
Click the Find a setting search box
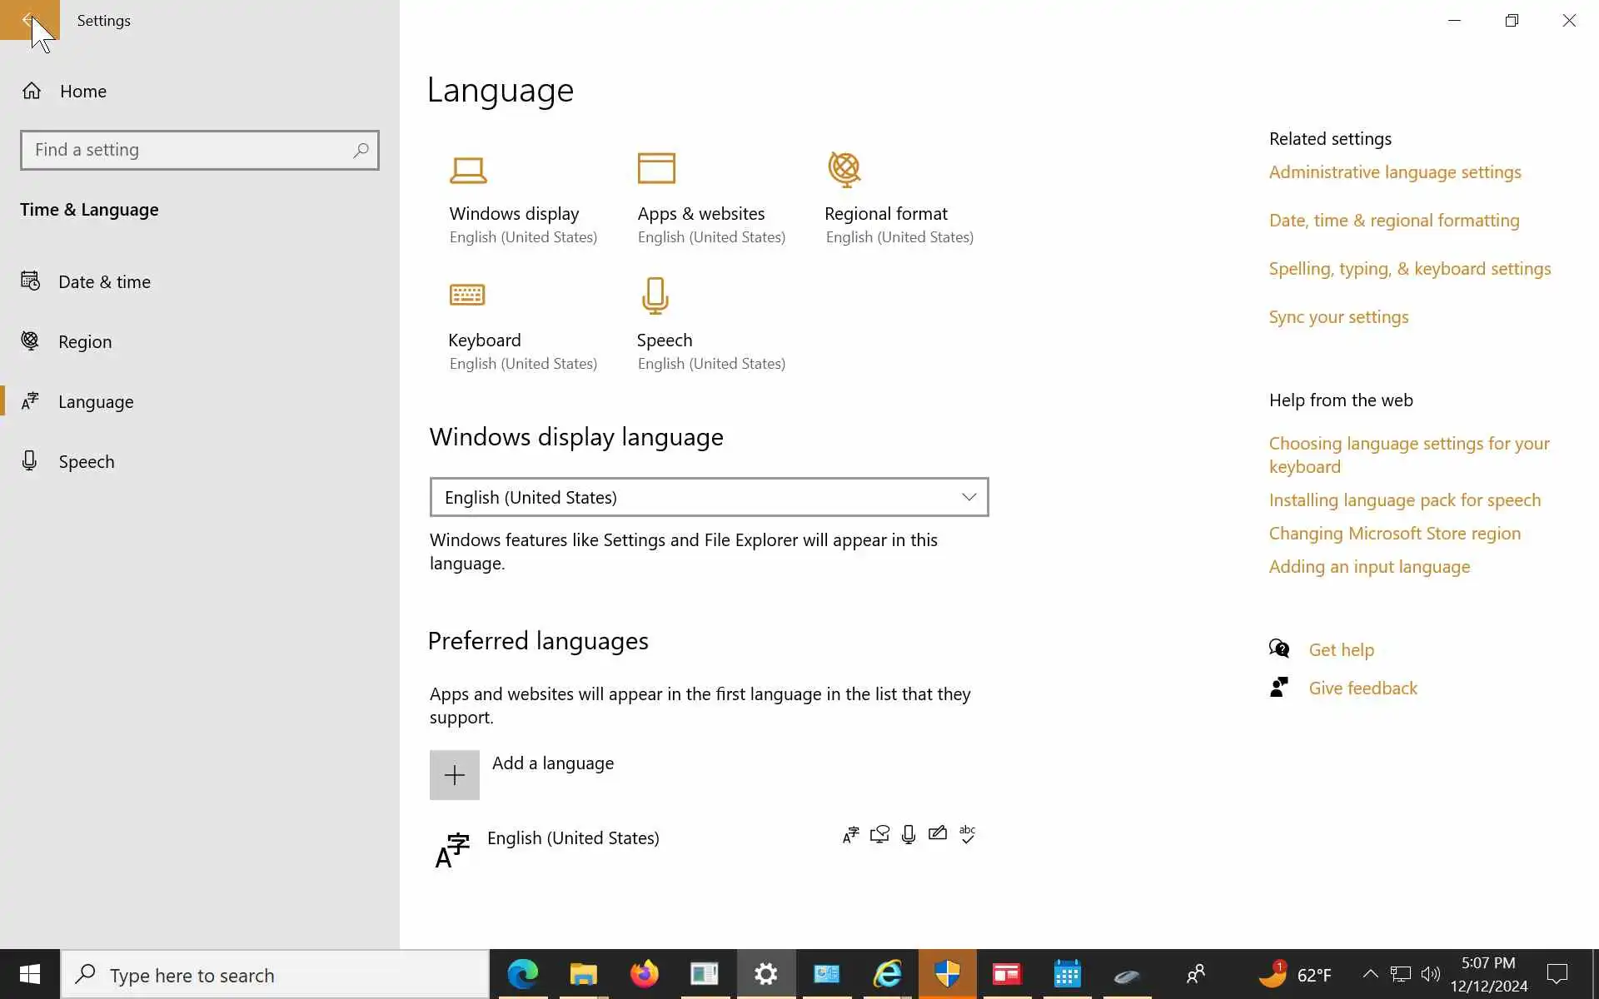click(190, 150)
